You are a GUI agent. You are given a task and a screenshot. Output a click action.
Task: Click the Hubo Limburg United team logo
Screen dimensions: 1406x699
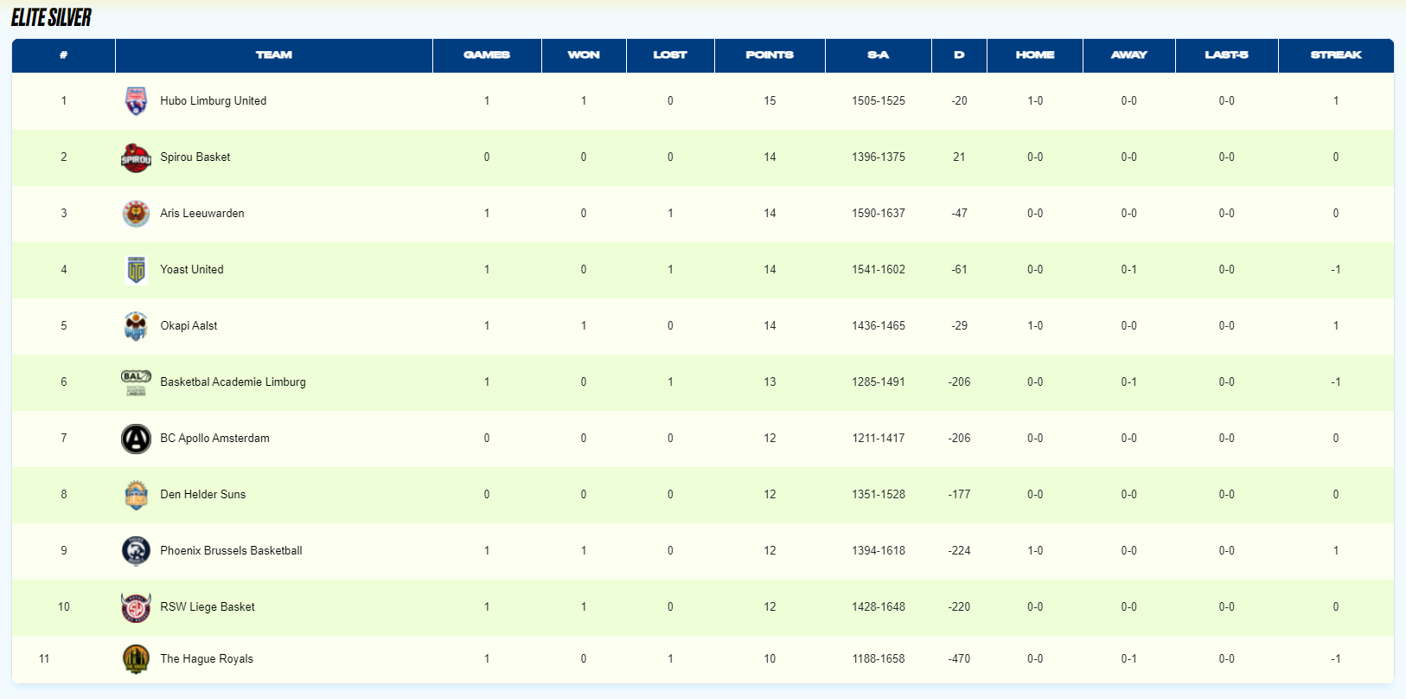[x=136, y=101]
